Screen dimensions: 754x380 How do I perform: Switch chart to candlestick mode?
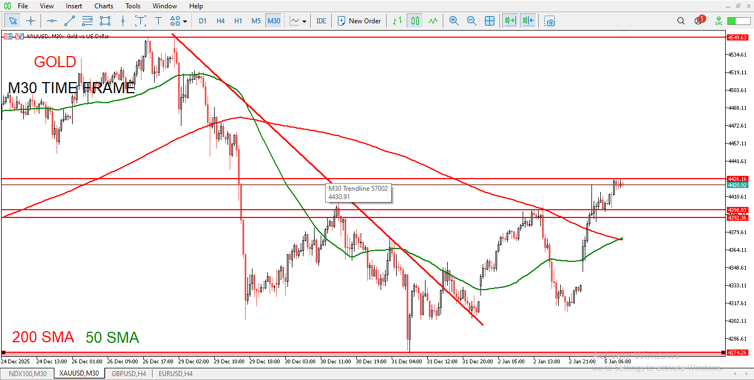(x=414, y=21)
